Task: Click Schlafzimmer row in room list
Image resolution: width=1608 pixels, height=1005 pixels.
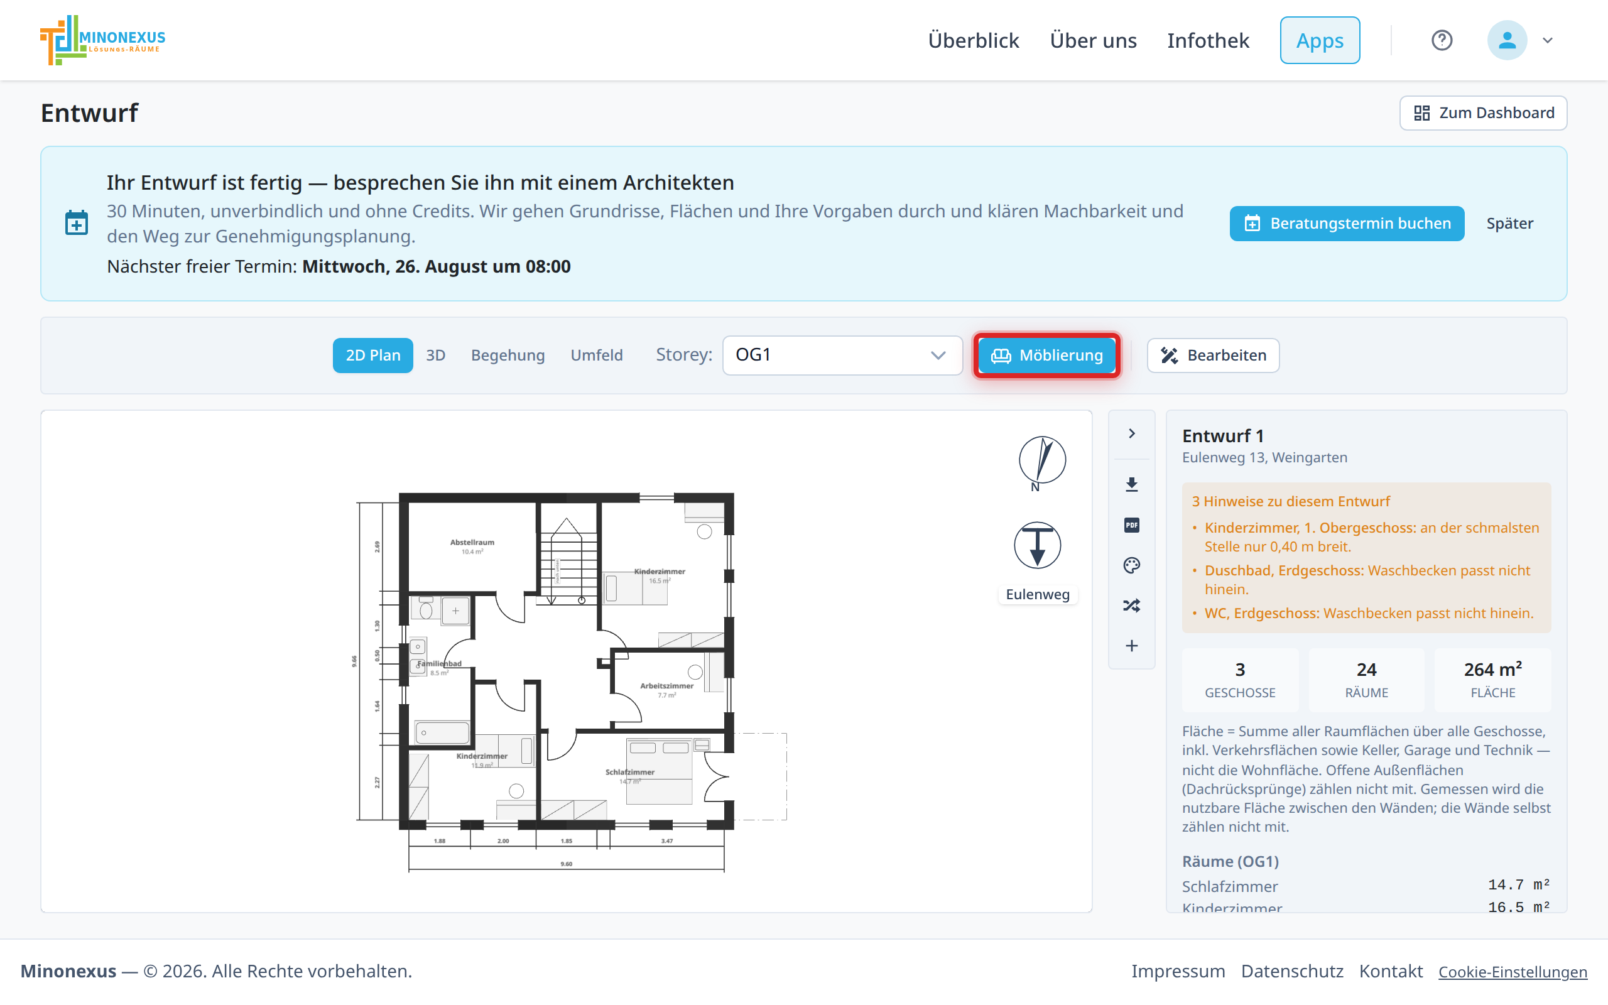Action: point(1366,886)
